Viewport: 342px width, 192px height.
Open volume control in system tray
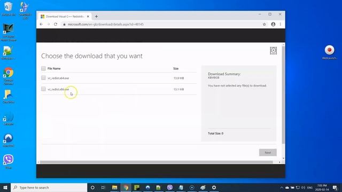(303, 187)
